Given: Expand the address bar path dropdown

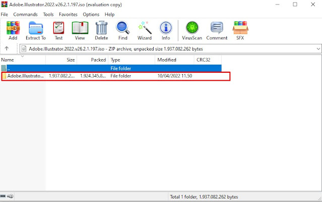Looking at the screenshot, I should point(318,49).
